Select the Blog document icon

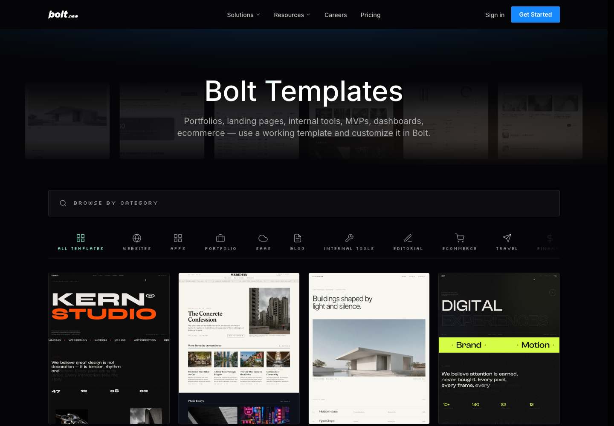tap(298, 238)
